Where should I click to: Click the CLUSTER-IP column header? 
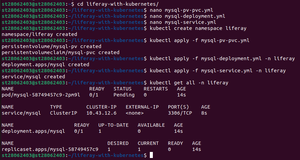pos(101,107)
